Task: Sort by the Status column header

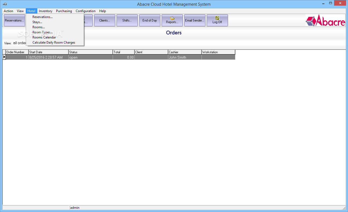Action: click(x=91, y=52)
